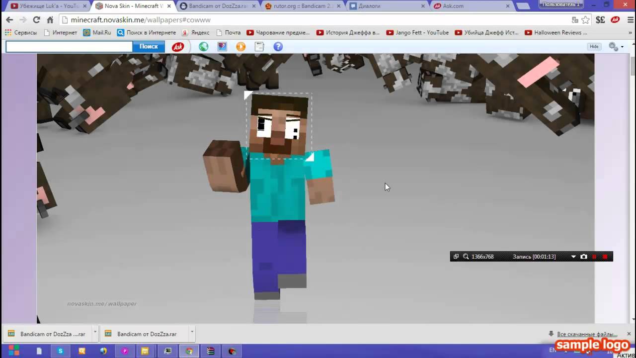The image size is (636, 358).
Task: Open the Все скачанные файлы link
Action: point(587,334)
